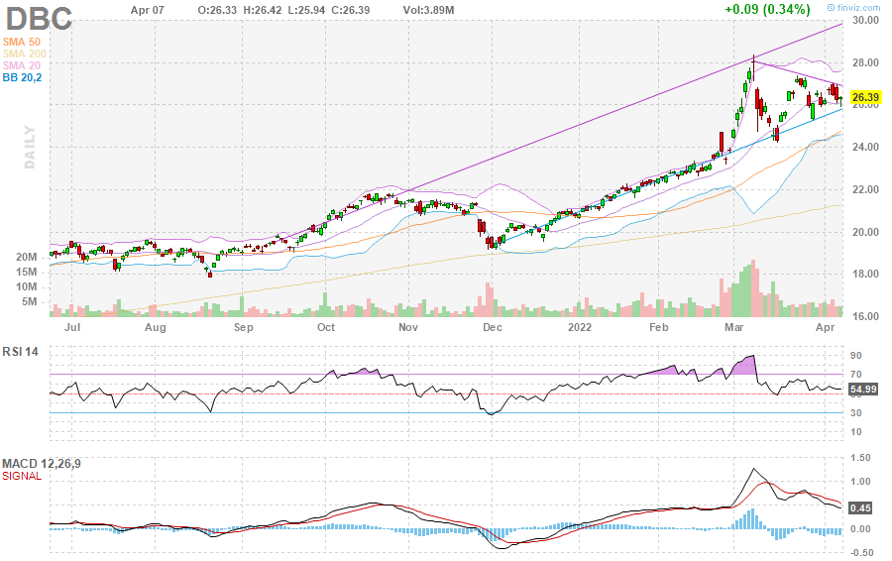Click the Mar month axis label
The image size is (892, 561).
click(733, 327)
